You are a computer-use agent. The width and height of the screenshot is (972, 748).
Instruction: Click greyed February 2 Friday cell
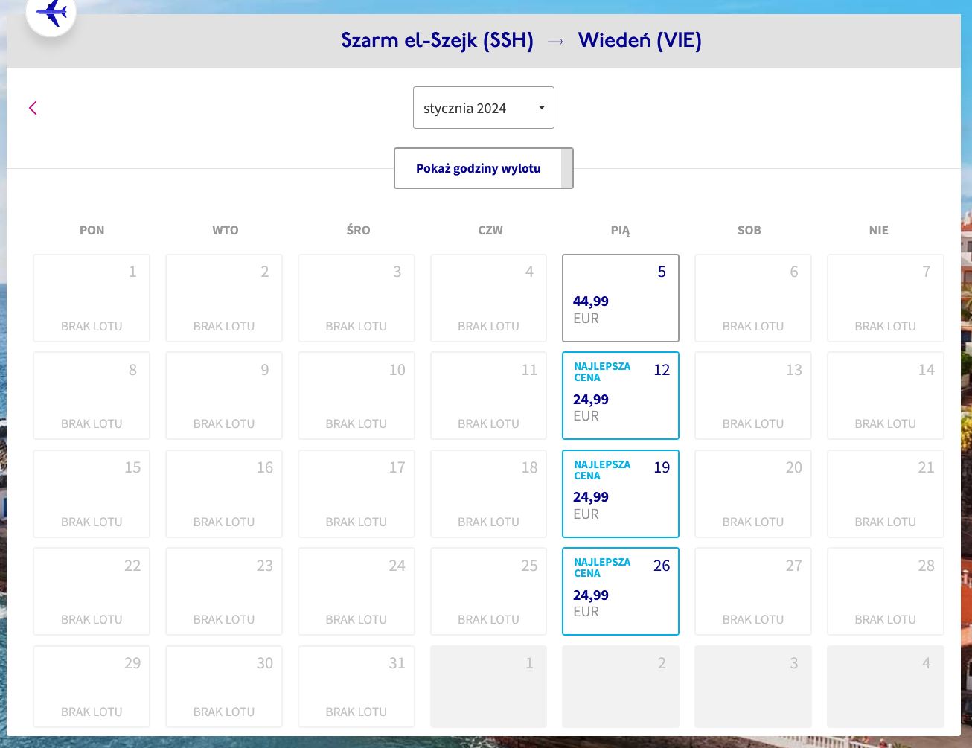(x=621, y=686)
